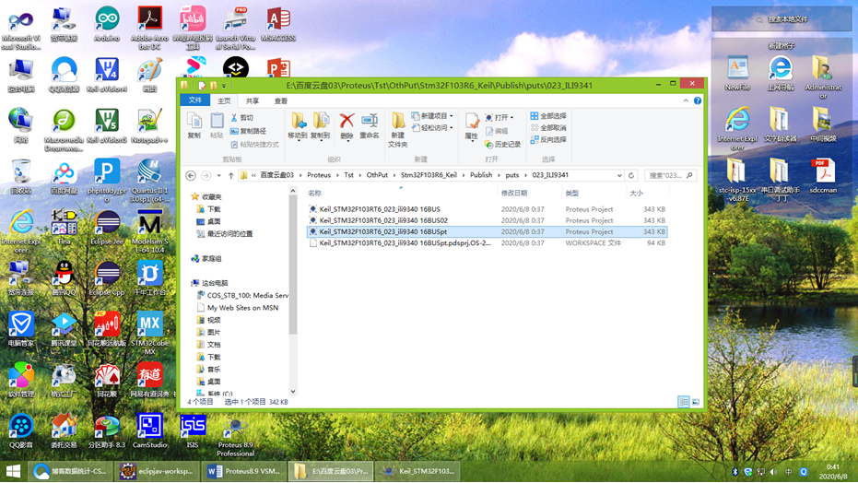This screenshot has width=858, height=483.
Task: Open the Keil uVision5 desktop icon
Action: (x=107, y=126)
